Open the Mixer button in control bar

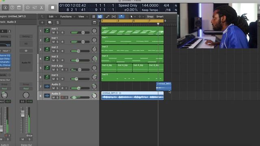coord(35,7)
